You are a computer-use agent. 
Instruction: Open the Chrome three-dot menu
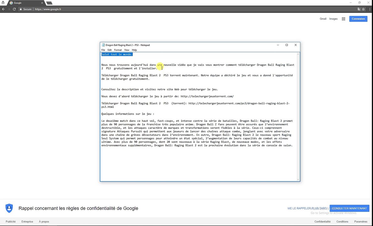click(370, 9)
